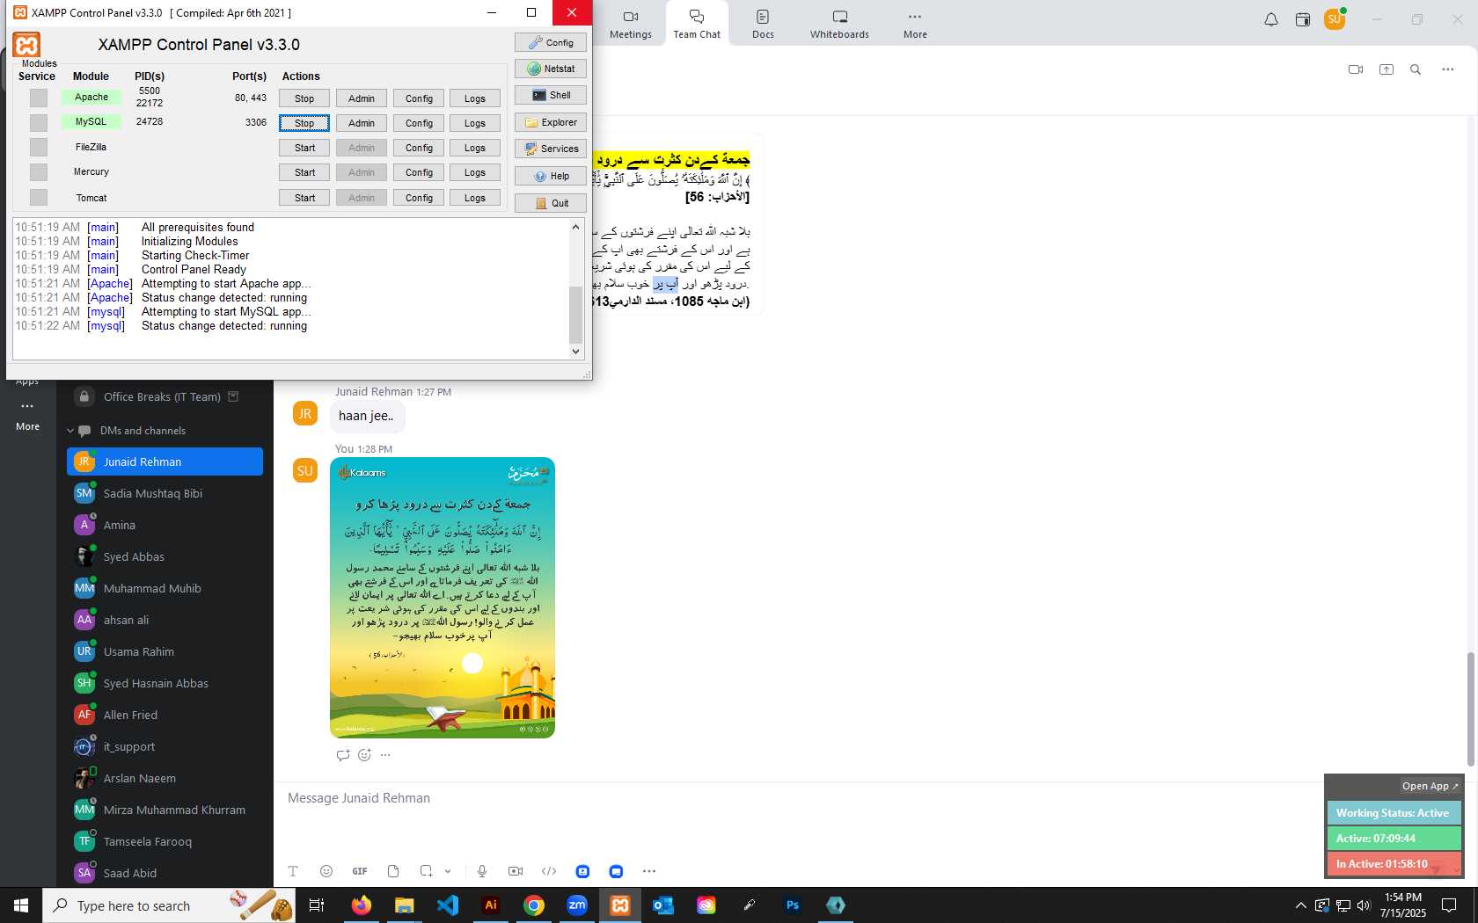
Task: Open Apache Logs menu
Action: click(x=475, y=98)
